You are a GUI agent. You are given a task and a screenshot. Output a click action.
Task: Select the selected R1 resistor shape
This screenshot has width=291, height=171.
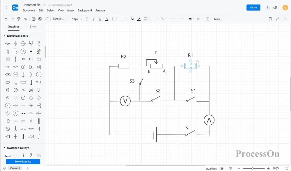191,66
